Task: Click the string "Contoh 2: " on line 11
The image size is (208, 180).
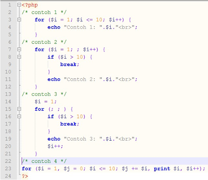Action: (83, 79)
